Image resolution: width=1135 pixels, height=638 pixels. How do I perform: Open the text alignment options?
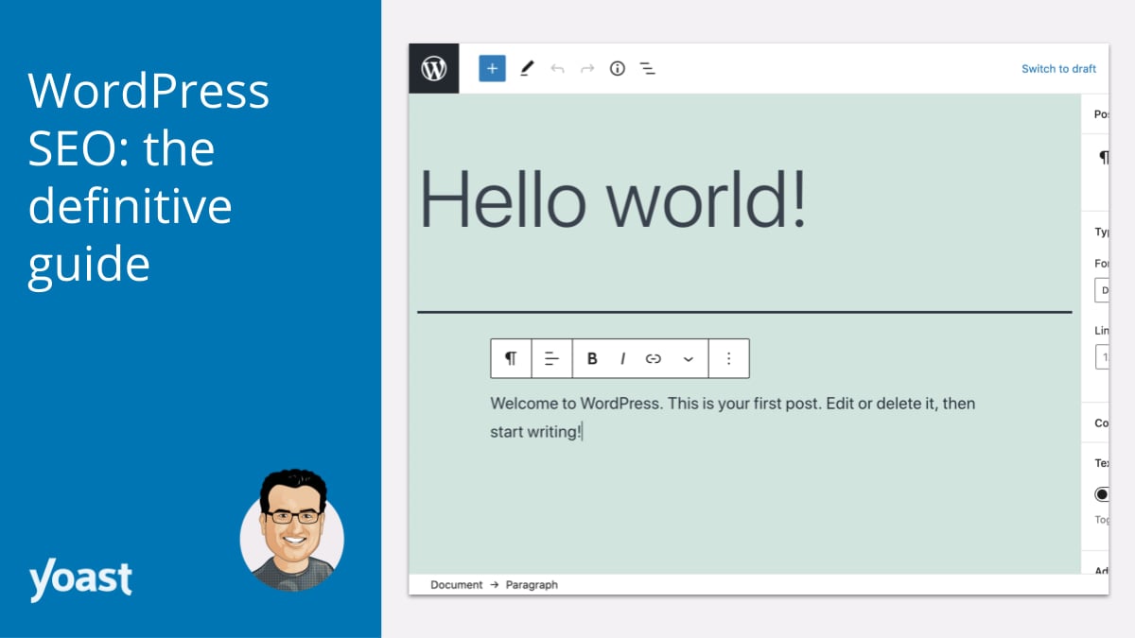click(x=552, y=358)
